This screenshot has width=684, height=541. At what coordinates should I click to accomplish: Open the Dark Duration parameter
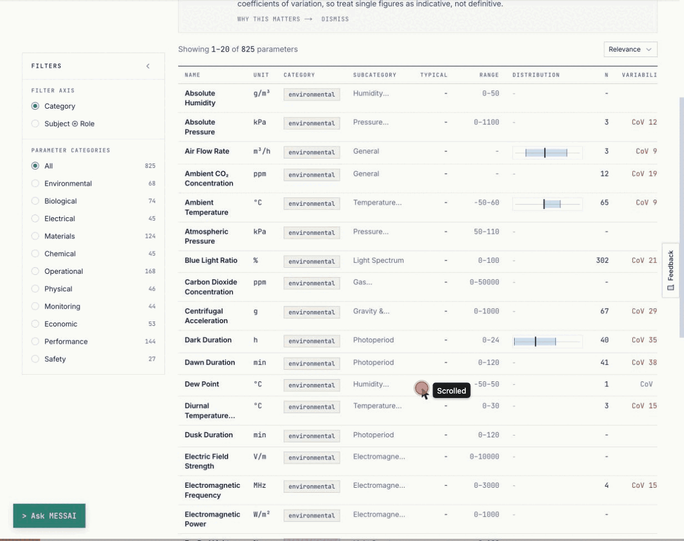point(208,340)
